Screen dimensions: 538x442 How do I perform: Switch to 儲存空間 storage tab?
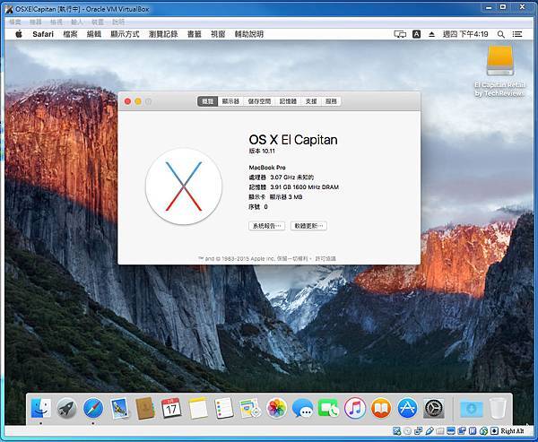pos(259,101)
